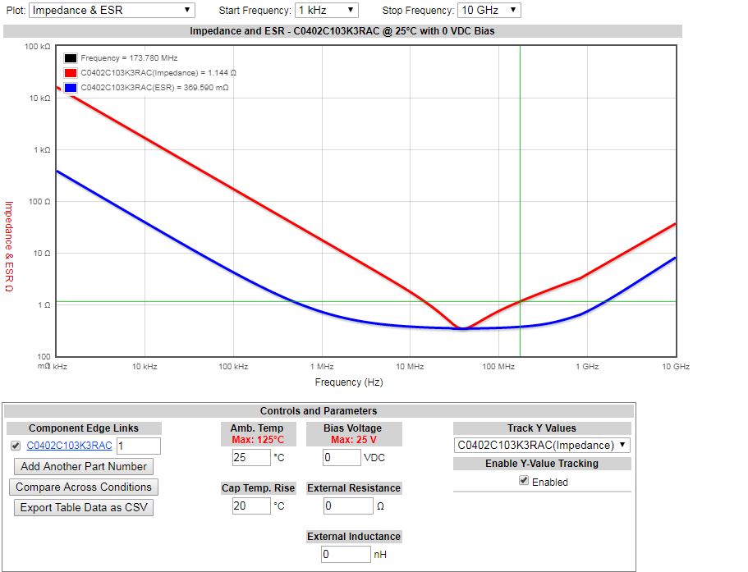Click the red impedance curve minimum point
Screen dimensions: 748x572
462,328
